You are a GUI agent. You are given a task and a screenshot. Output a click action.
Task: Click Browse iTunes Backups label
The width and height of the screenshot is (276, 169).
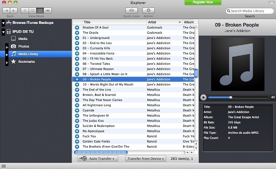pos(33,23)
